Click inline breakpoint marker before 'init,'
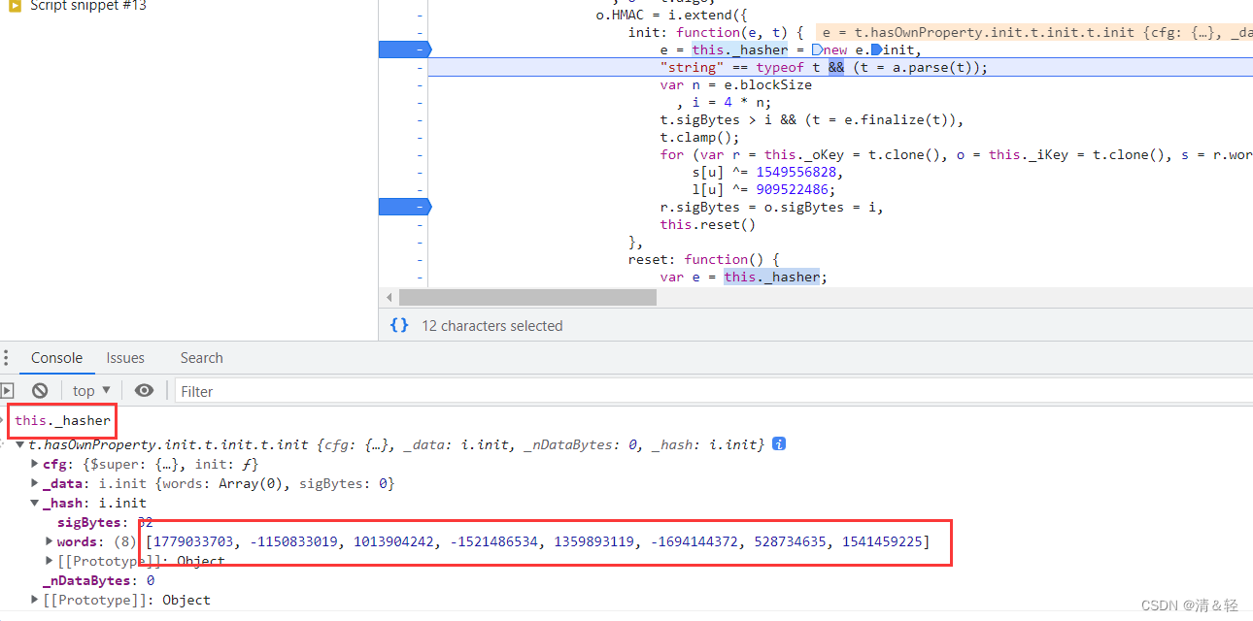This screenshot has width=1253, height=621. tap(876, 49)
